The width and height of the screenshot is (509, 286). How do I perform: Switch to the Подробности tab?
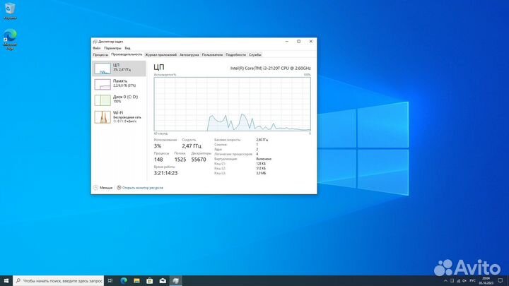[235, 55]
